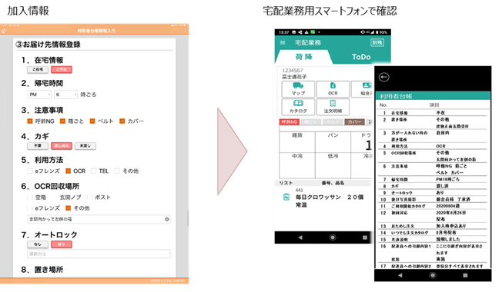Select row 15 共済説明 in 利用者台帳

pyautogui.click(x=432, y=239)
